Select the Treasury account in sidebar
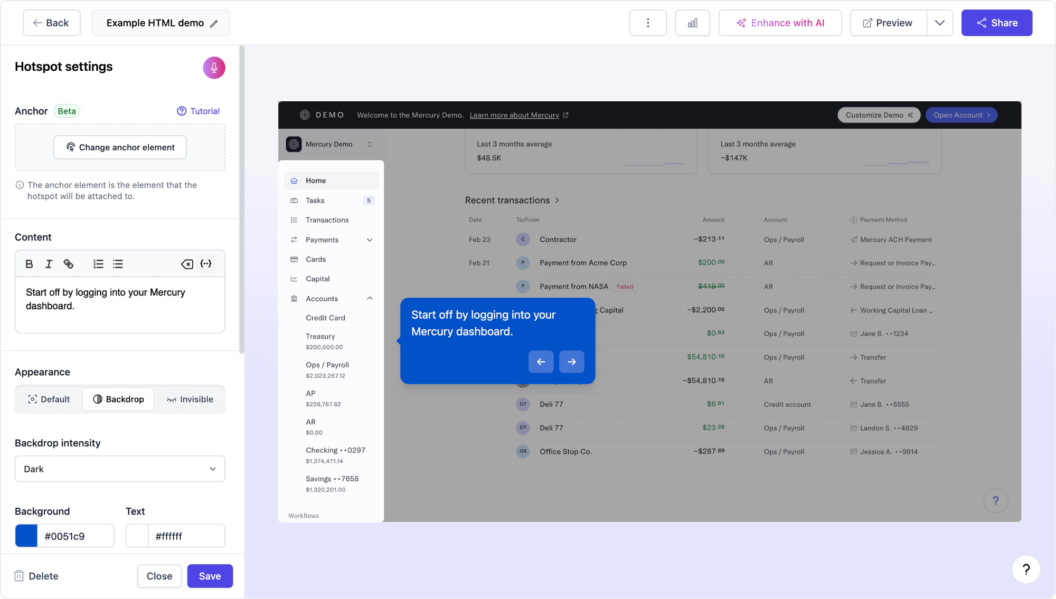The width and height of the screenshot is (1056, 599). pyautogui.click(x=324, y=341)
